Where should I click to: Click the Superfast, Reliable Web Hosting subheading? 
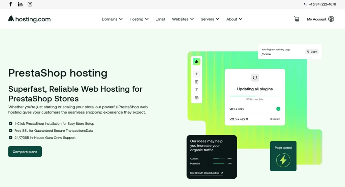[x=75, y=94]
